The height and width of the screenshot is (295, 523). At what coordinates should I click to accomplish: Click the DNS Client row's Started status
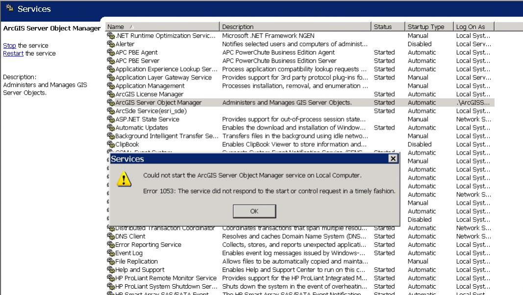click(x=384, y=236)
